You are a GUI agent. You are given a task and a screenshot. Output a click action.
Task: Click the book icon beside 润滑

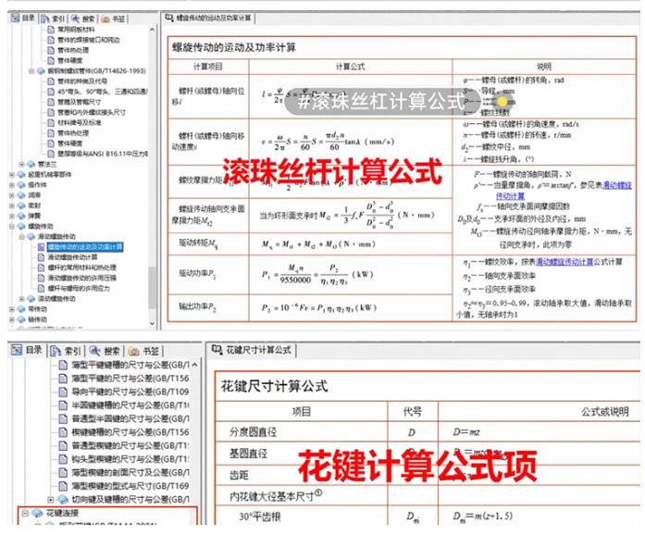pos(21,195)
